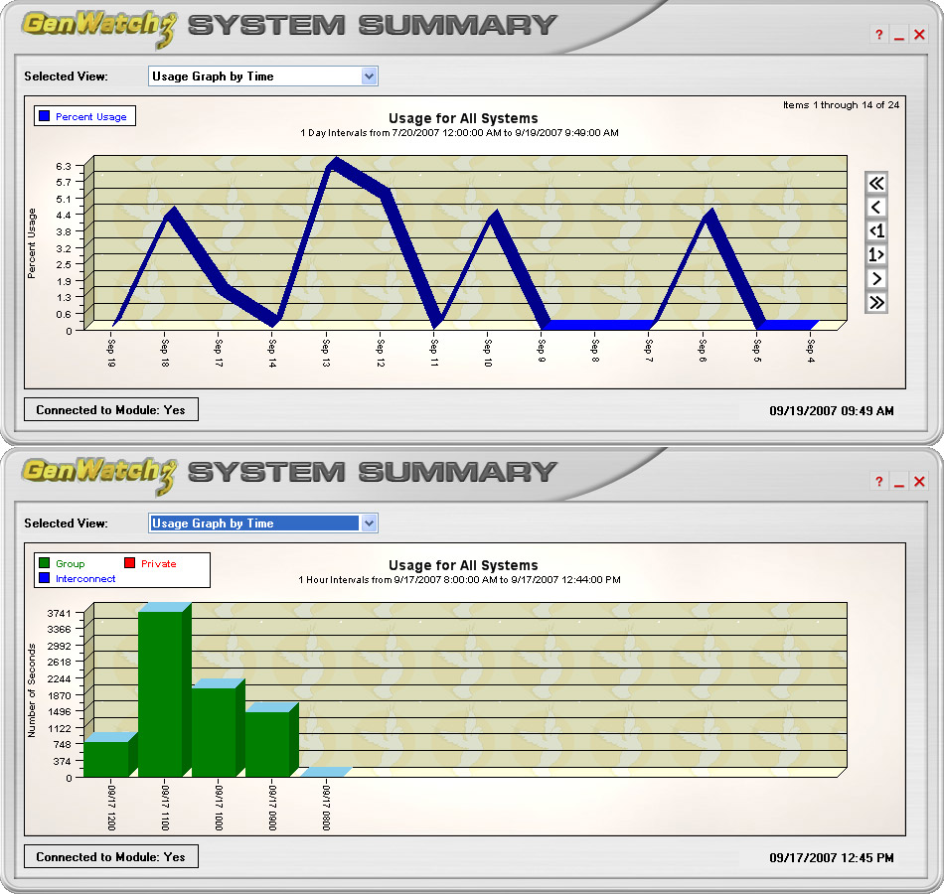This screenshot has width=944, height=894.
Task: Step forward one item with 1> button
Action: coord(875,254)
